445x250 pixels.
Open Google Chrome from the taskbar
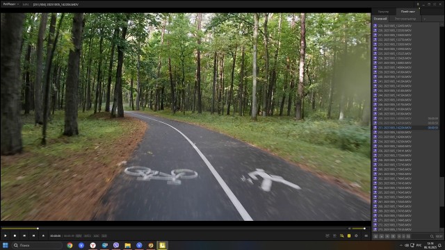[x=70, y=245]
